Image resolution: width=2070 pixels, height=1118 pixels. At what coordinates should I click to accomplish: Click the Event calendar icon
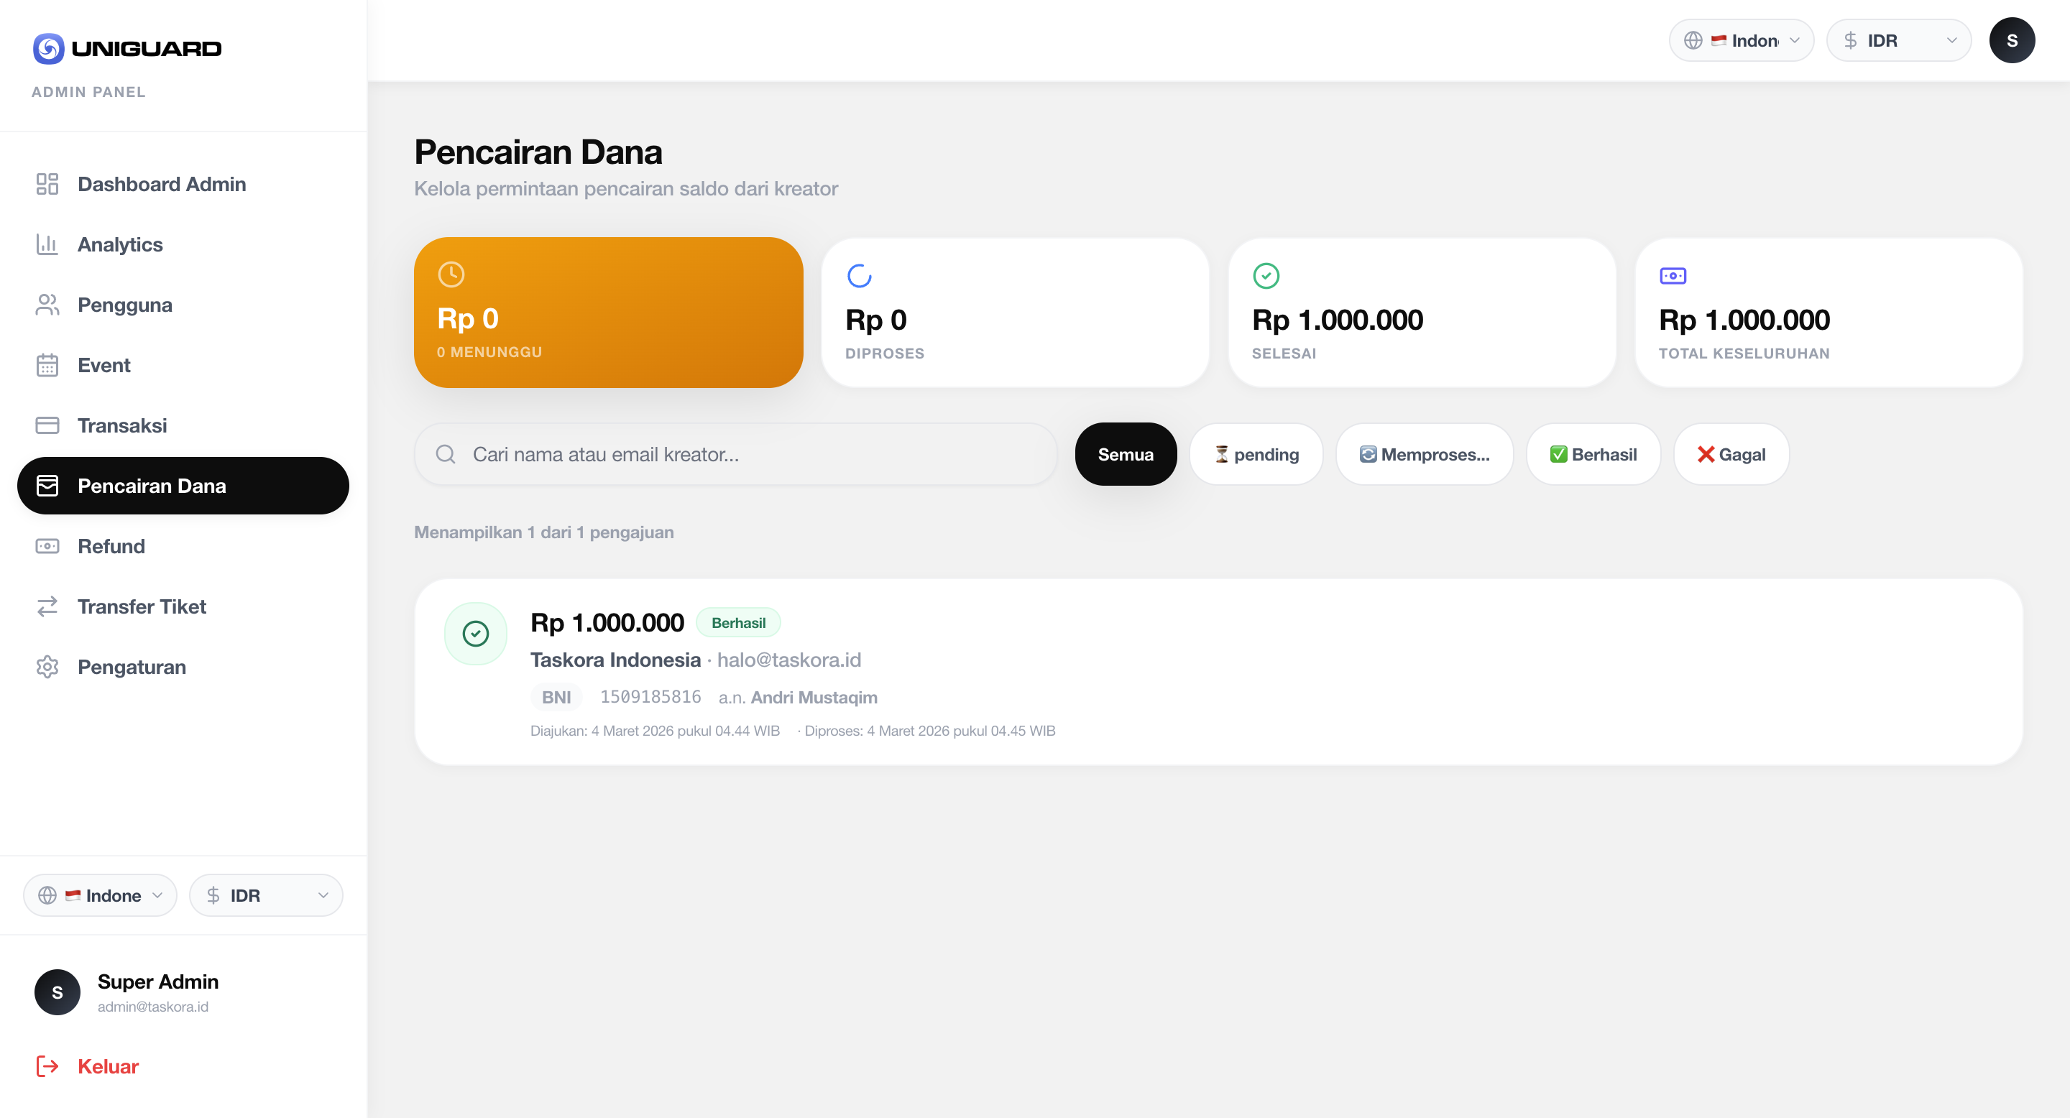click(x=47, y=364)
